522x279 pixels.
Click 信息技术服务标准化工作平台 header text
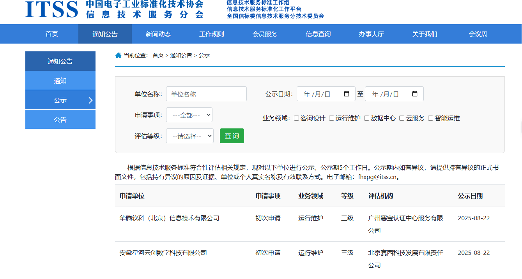click(x=264, y=9)
